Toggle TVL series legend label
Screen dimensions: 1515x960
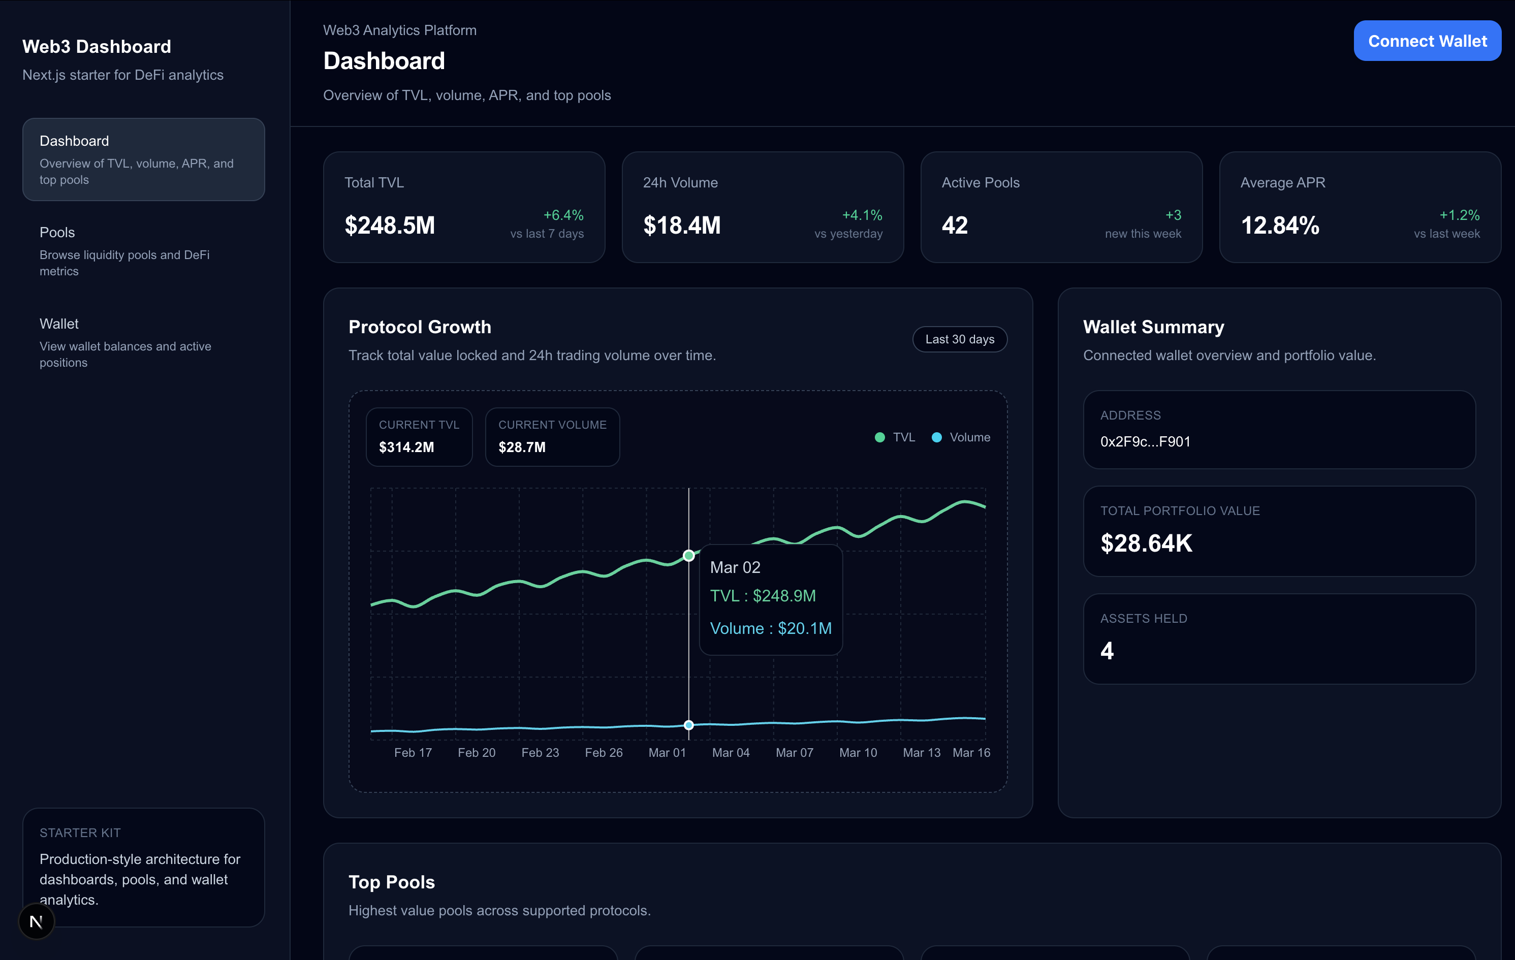[x=903, y=437]
